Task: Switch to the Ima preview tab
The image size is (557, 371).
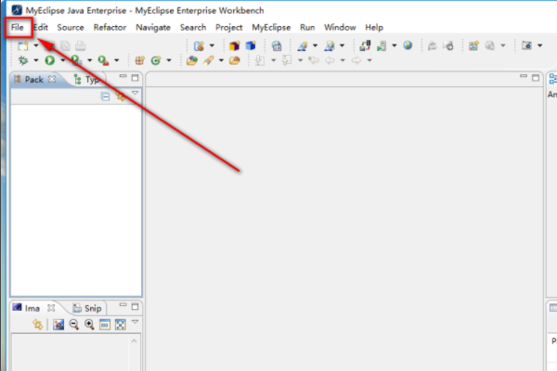Action: tap(32, 308)
